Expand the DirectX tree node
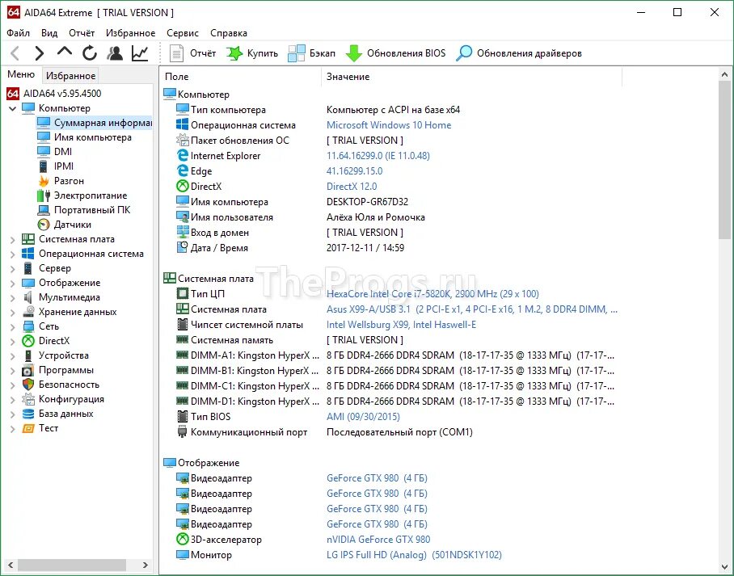 (13, 341)
